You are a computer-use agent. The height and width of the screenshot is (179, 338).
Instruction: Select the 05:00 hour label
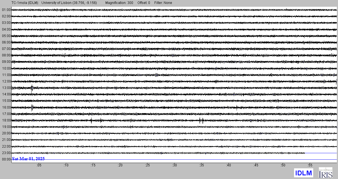[6, 36]
